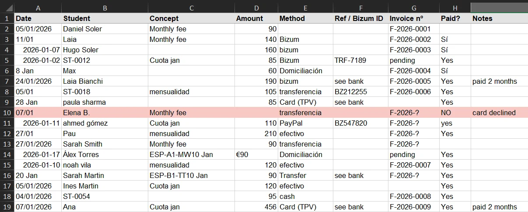Select cell 'paula sharma'

pos(105,102)
